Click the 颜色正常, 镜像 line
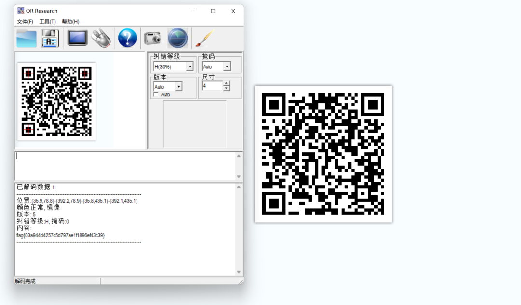 click(x=38, y=207)
